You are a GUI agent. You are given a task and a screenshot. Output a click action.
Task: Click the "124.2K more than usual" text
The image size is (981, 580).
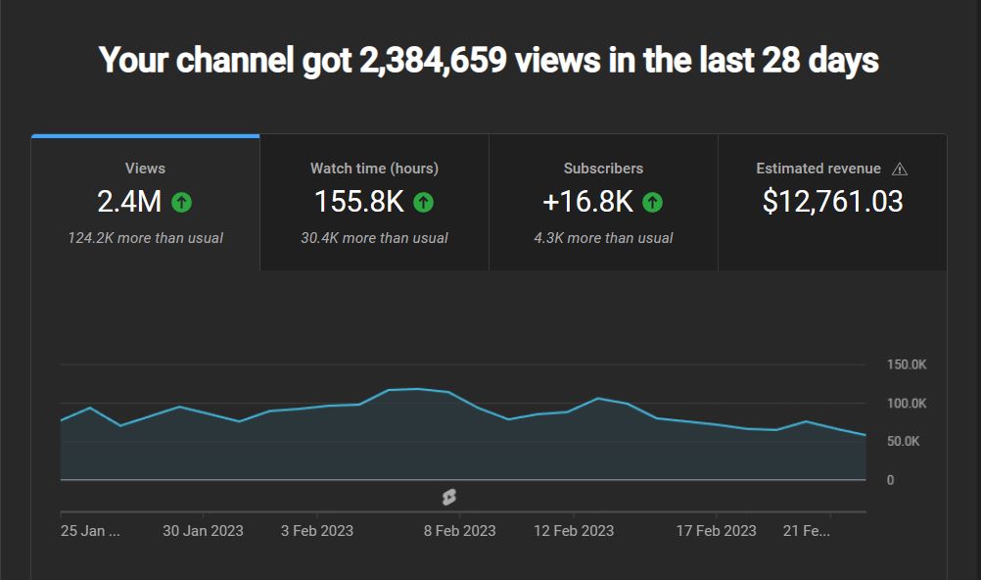[145, 238]
